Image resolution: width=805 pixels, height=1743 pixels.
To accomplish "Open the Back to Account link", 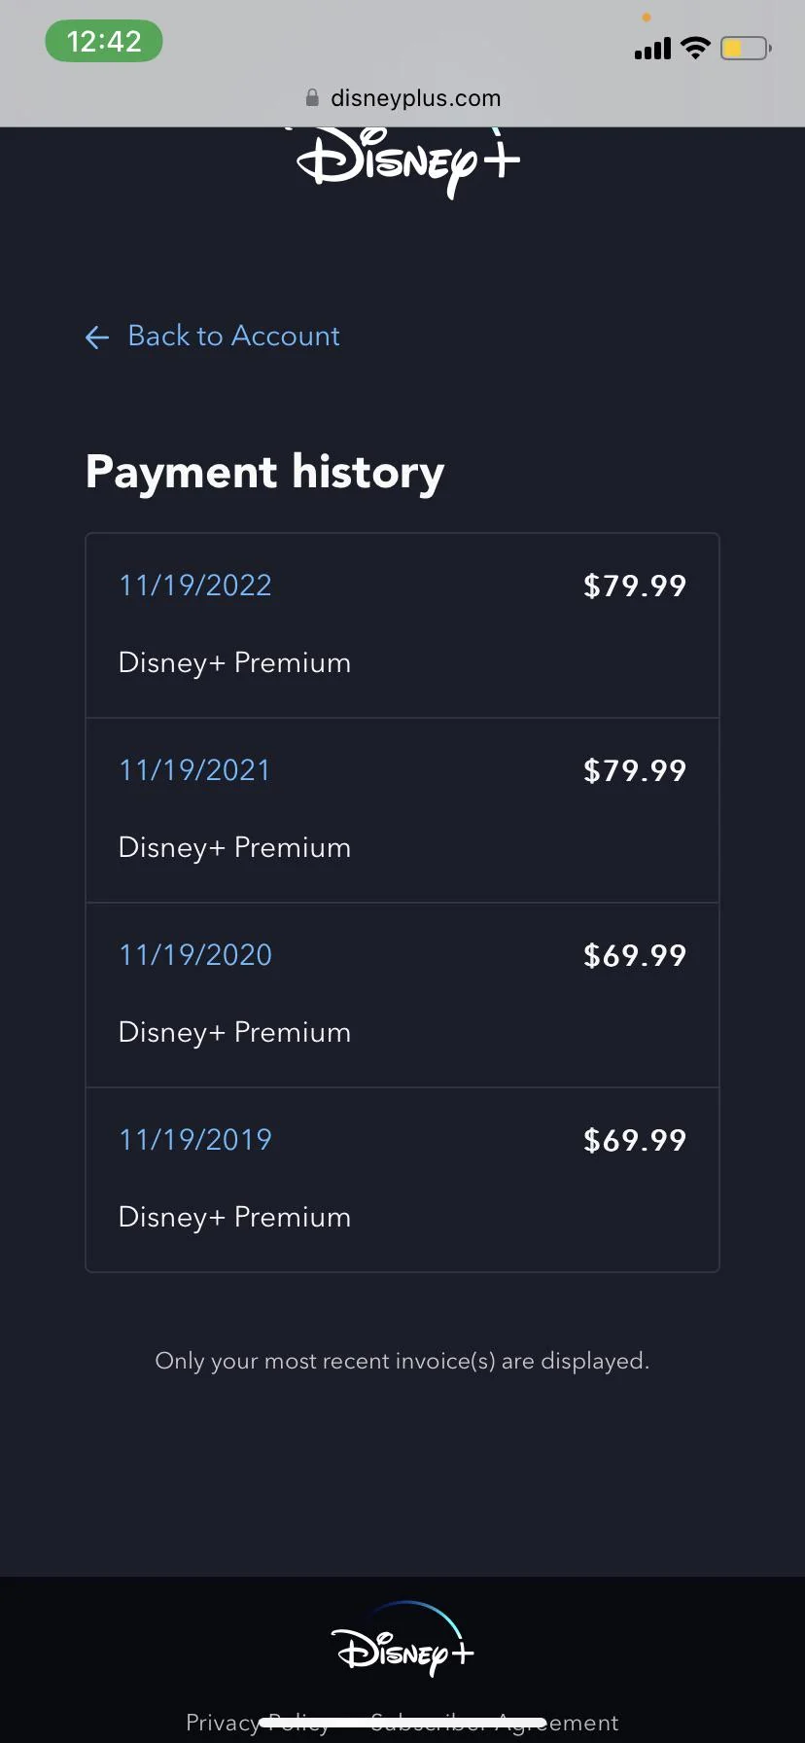I will point(233,336).
